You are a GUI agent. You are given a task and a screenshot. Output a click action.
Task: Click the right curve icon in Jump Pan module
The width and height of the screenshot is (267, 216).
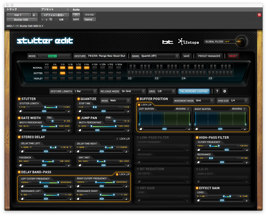point(128,130)
